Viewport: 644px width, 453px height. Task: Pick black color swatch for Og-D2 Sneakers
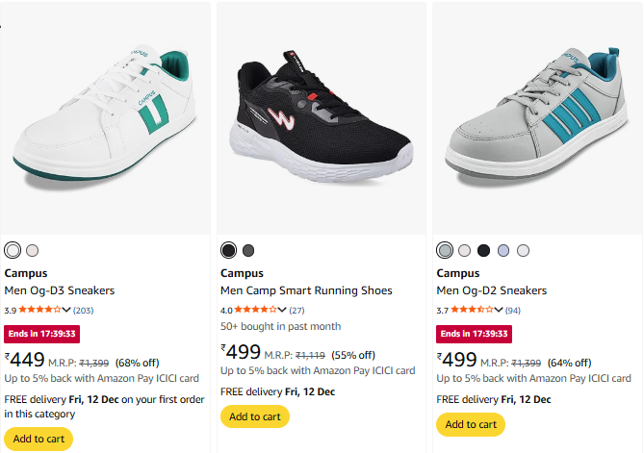pos(484,250)
